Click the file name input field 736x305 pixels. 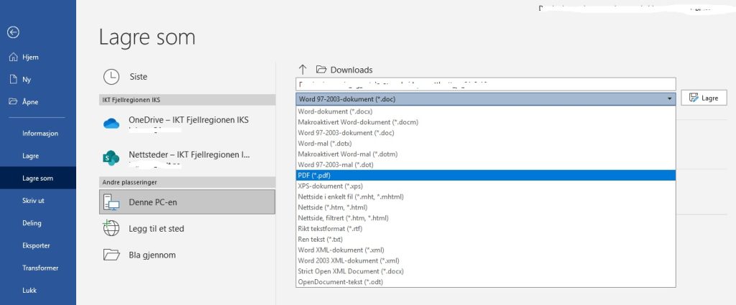click(486, 84)
